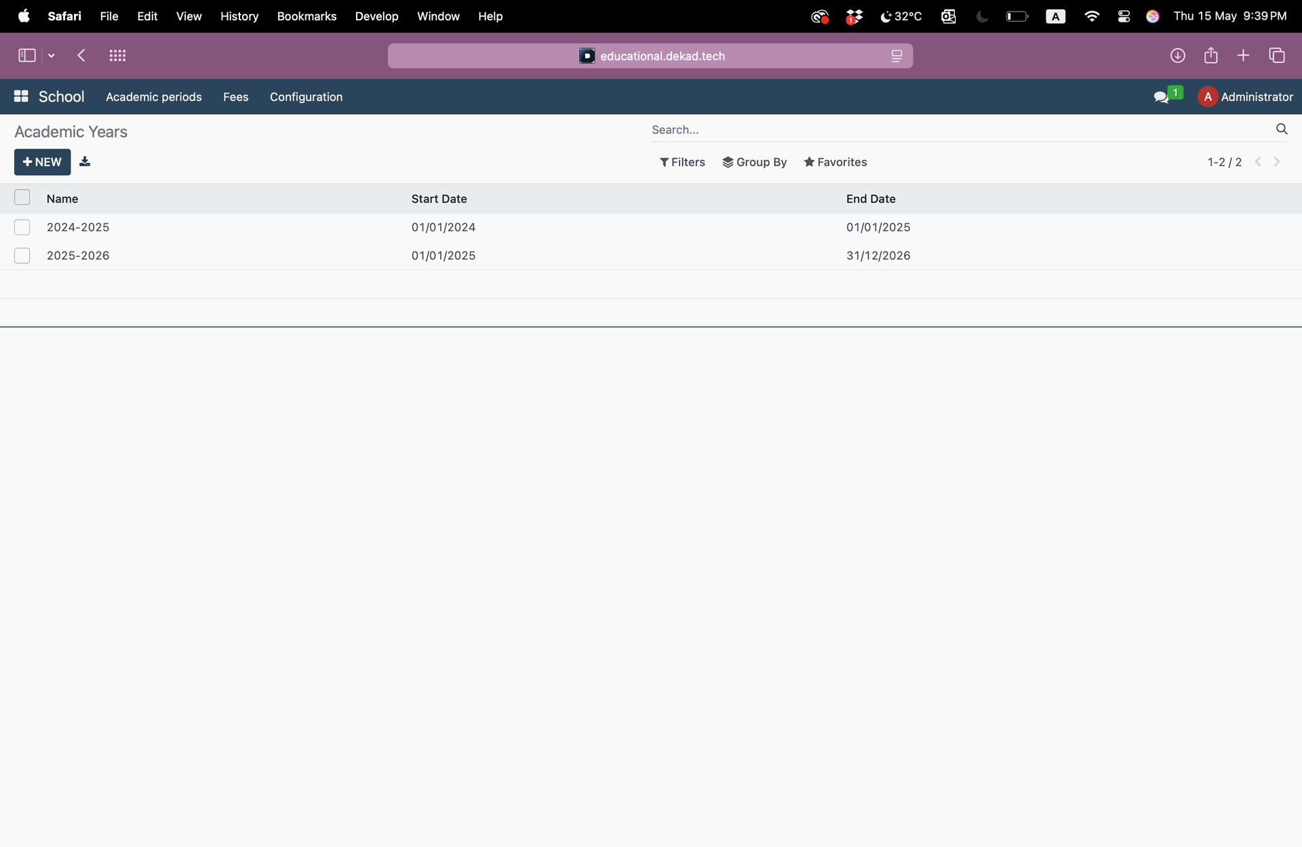Open the conversations chat icon
Screen dimensions: 1302x847
click(1161, 97)
